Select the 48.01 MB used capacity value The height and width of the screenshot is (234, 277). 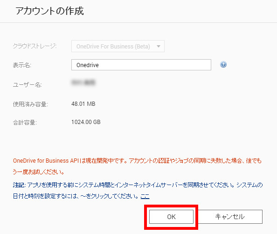(x=83, y=104)
